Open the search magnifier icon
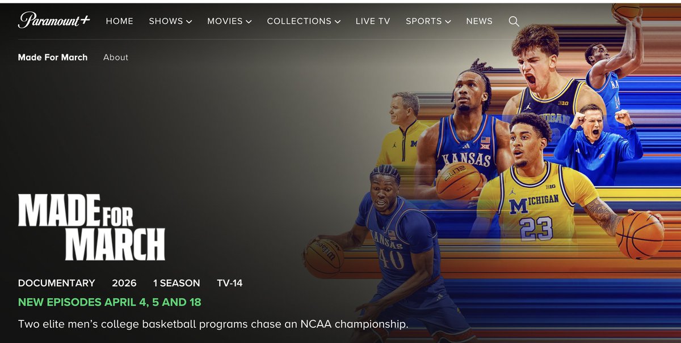Screen dimensions: 681x343 (514, 21)
